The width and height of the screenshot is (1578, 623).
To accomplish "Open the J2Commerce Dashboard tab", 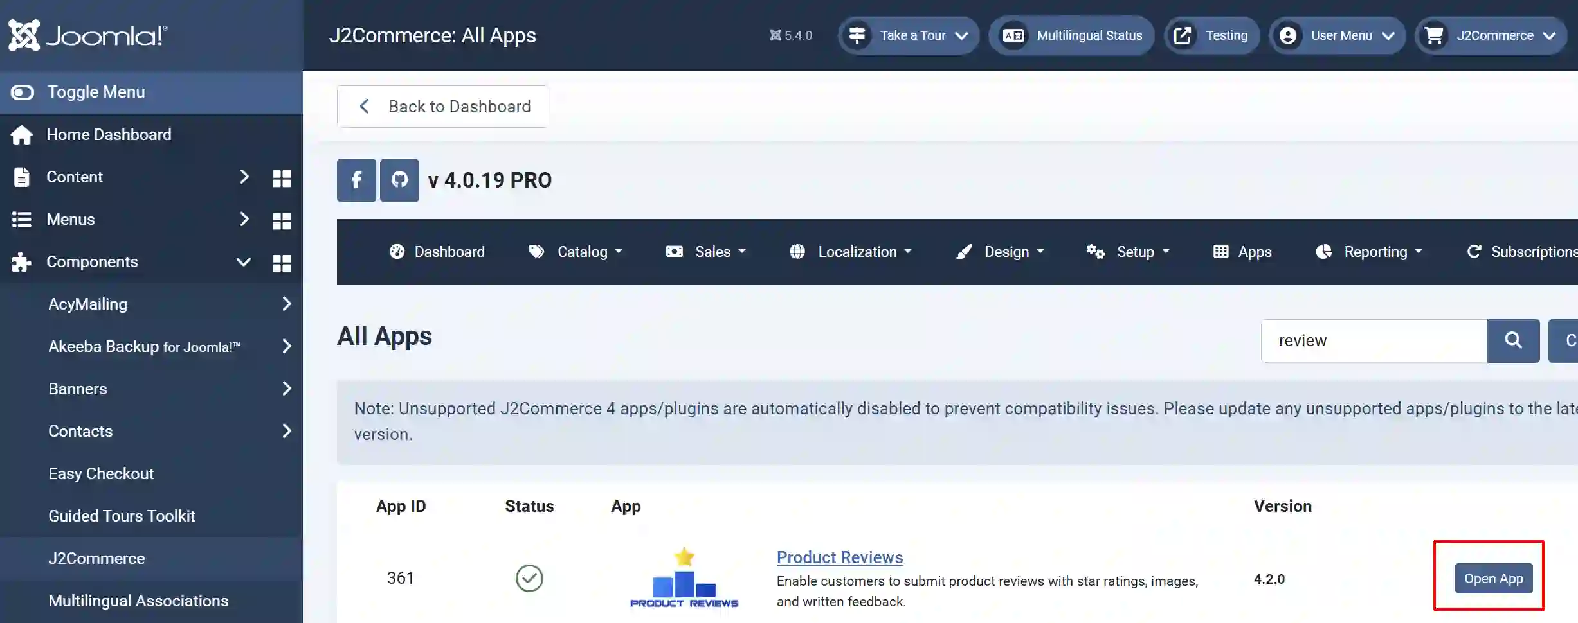I will coord(437,252).
